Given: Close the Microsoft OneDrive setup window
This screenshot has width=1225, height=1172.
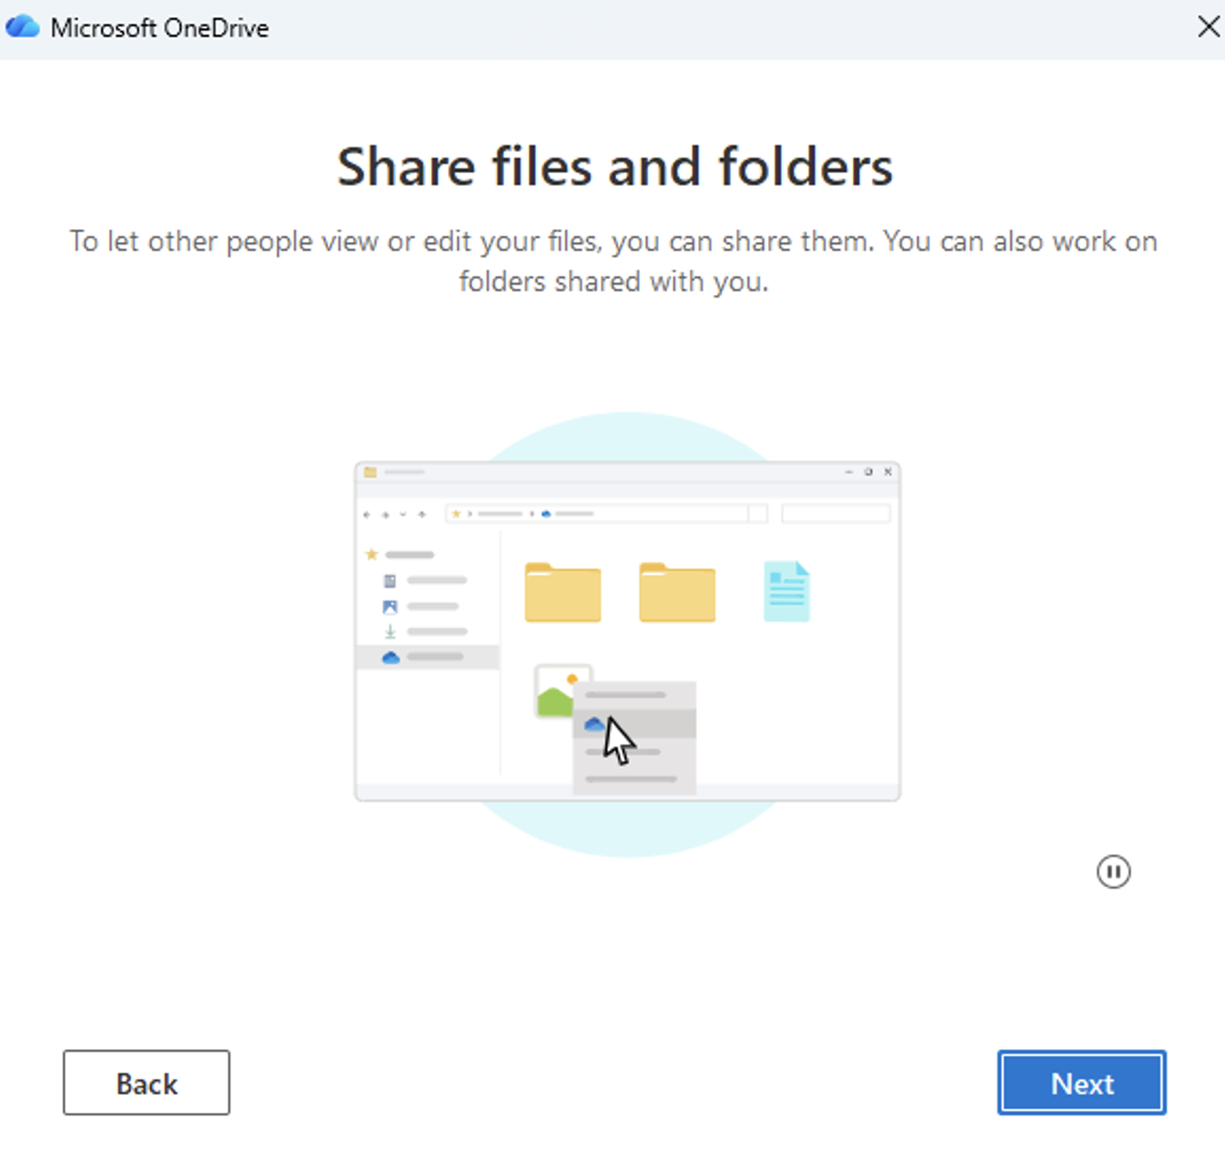Looking at the screenshot, I should coord(1208,26).
